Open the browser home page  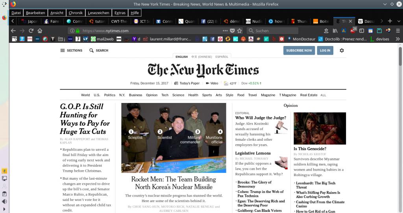click(x=40, y=31)
